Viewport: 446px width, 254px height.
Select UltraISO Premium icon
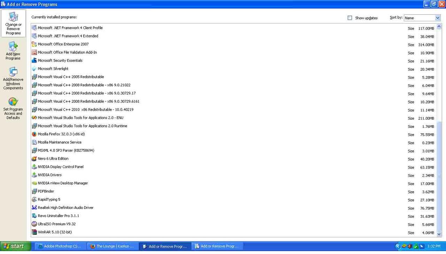pyautogui.click(x=34, y=224)
